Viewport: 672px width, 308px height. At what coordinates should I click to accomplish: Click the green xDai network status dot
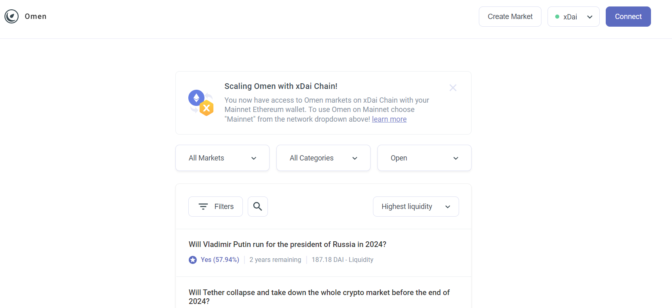pyautogui.click(x=557, y=17)
